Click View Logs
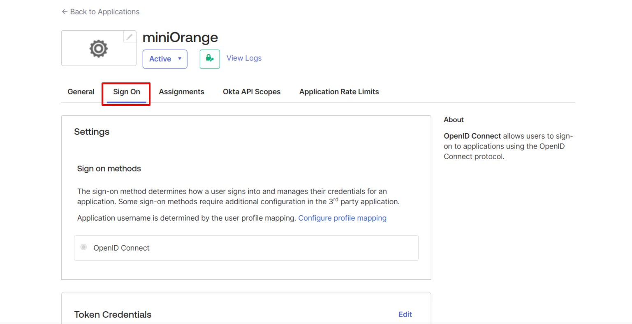The width and height of the screenshot is (632, 324). pyautogui.click(x=244, y=58)
